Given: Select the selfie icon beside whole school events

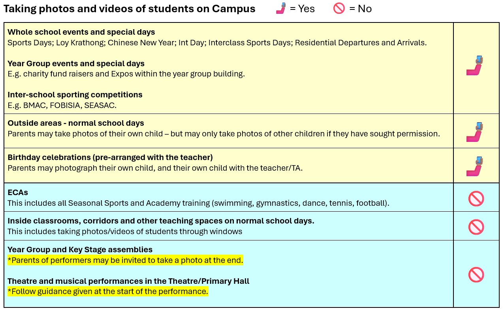Looking at the screenshot, I should tap(475, 66).
